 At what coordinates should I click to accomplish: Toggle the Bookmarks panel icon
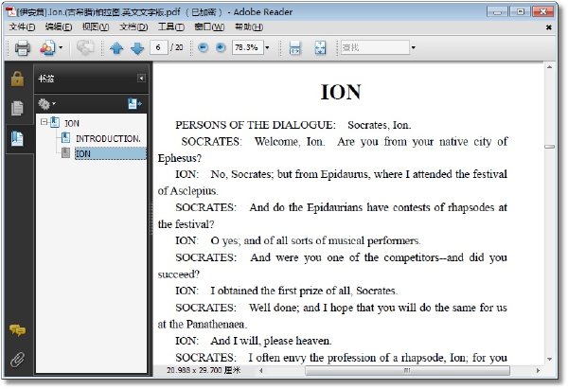17,138
